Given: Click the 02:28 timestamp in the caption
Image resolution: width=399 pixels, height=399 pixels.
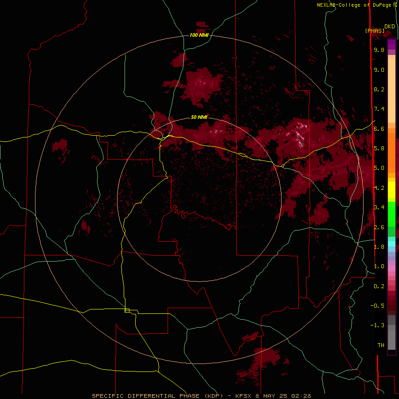Looking at the screenshot, I should 301,396.
